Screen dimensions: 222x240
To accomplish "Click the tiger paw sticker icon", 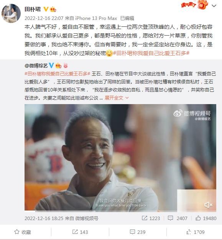I will [x=203, y=5].
